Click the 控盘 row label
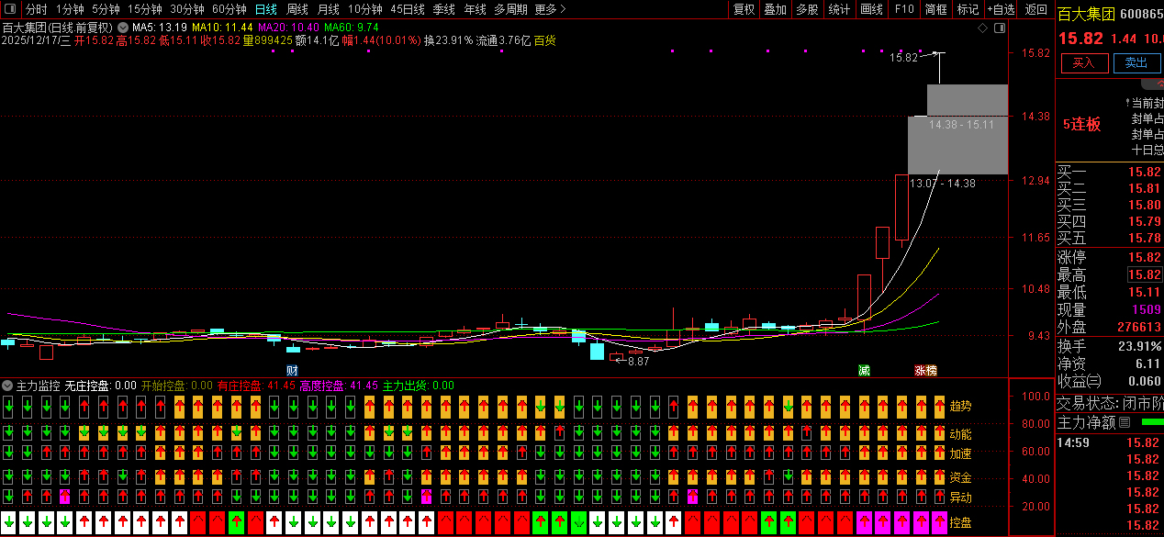 (x=960, y=522)
